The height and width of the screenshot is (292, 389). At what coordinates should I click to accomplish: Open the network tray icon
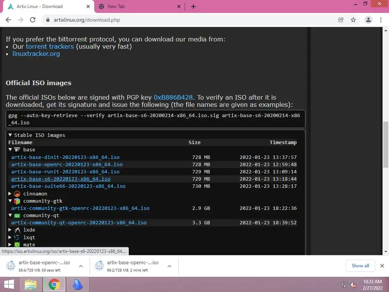(x=344, y=285)
